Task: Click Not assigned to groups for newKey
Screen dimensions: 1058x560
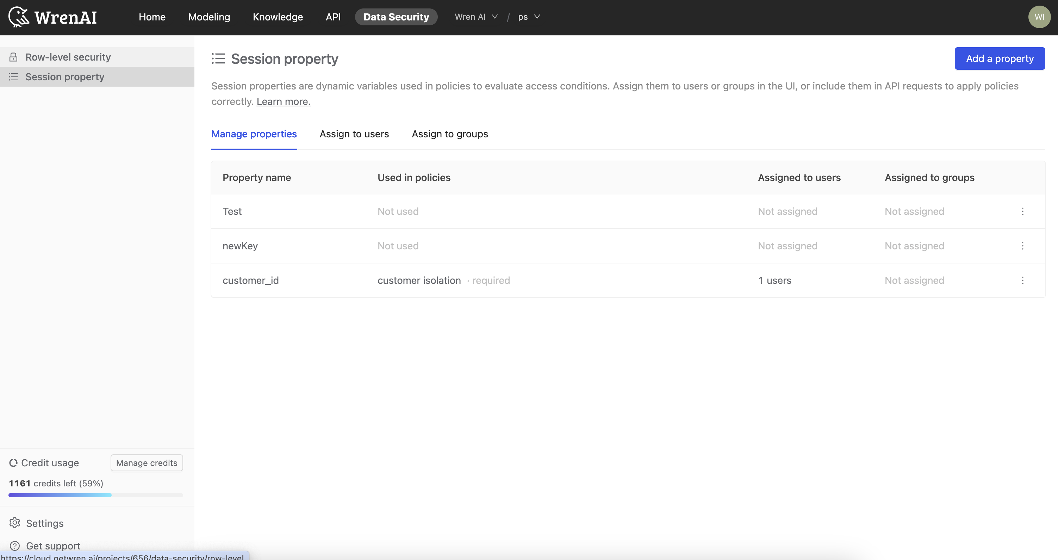Action: click(x=914, y=246)
